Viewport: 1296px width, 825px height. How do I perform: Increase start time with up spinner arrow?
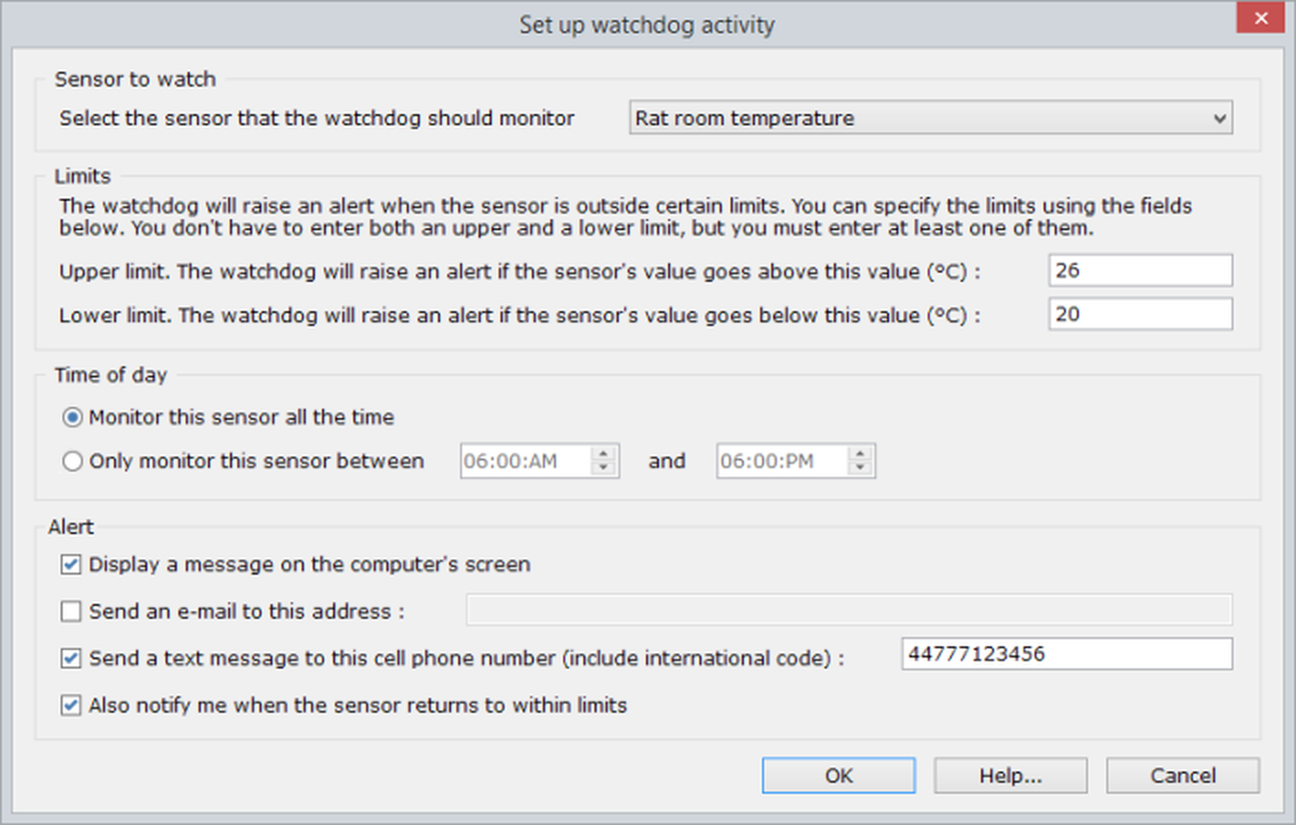pos(604,454)
